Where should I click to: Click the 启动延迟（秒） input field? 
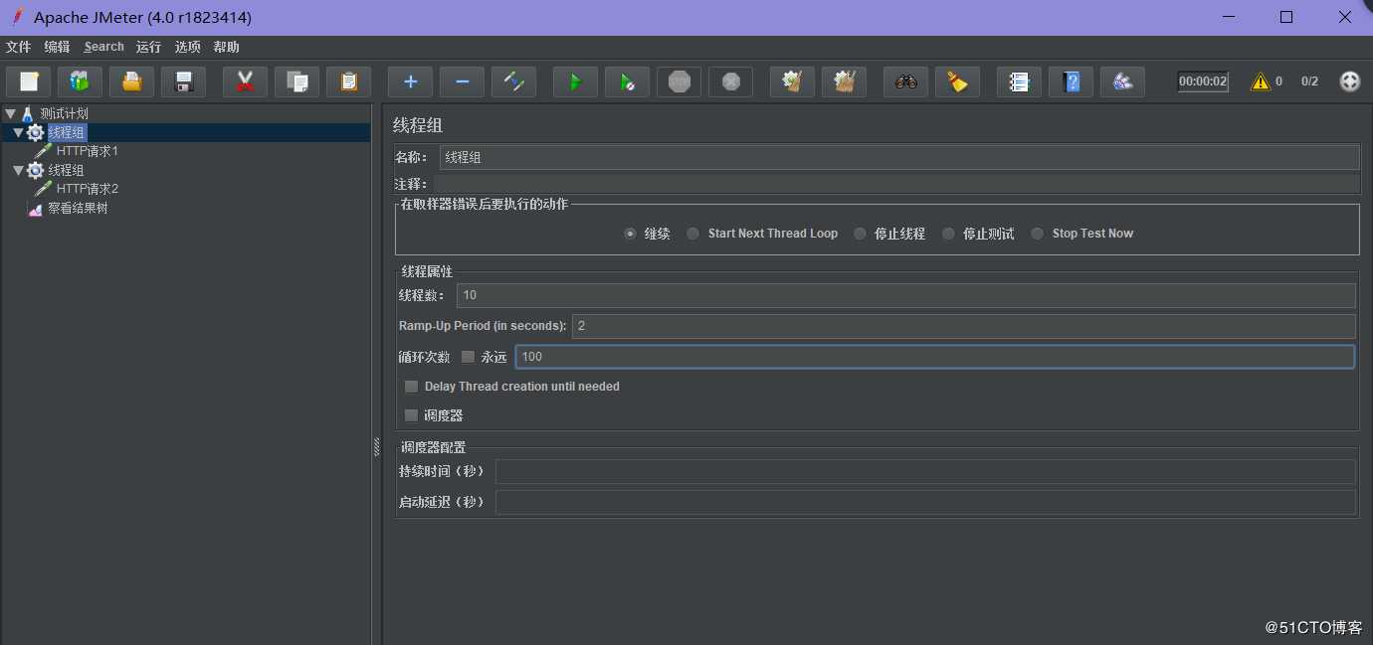(925, 502)
